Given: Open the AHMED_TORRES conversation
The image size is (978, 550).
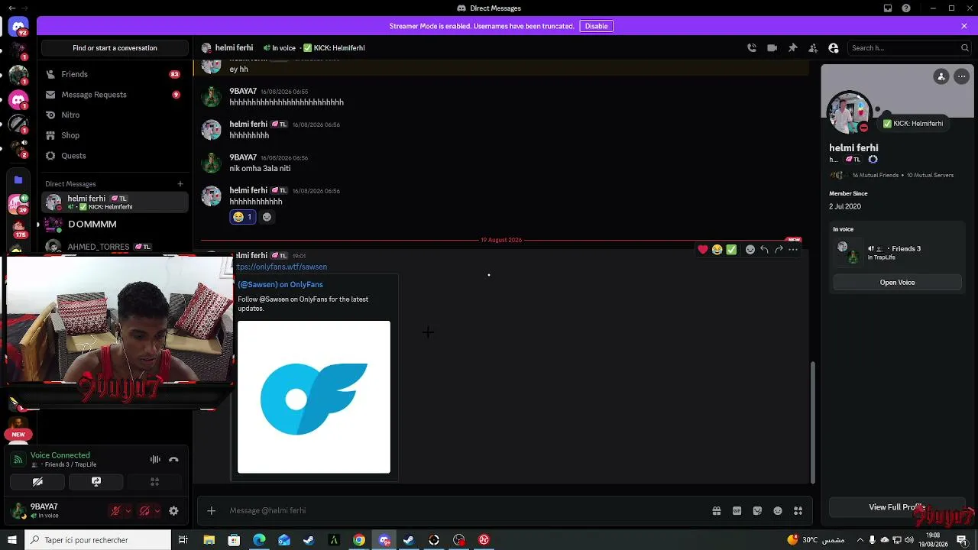Looking at the screenshot, I should point(115,246).
